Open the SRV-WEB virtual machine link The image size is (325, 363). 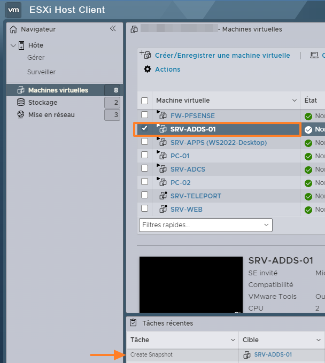(187, 210)
